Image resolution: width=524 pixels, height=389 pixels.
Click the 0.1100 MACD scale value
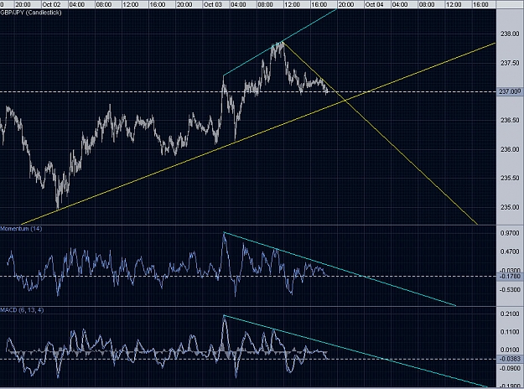[510, 332]
